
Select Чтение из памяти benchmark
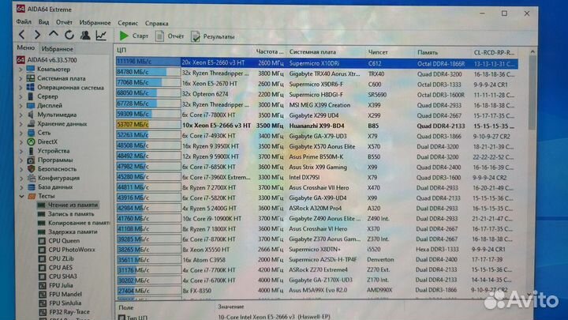tap(73, 205)
